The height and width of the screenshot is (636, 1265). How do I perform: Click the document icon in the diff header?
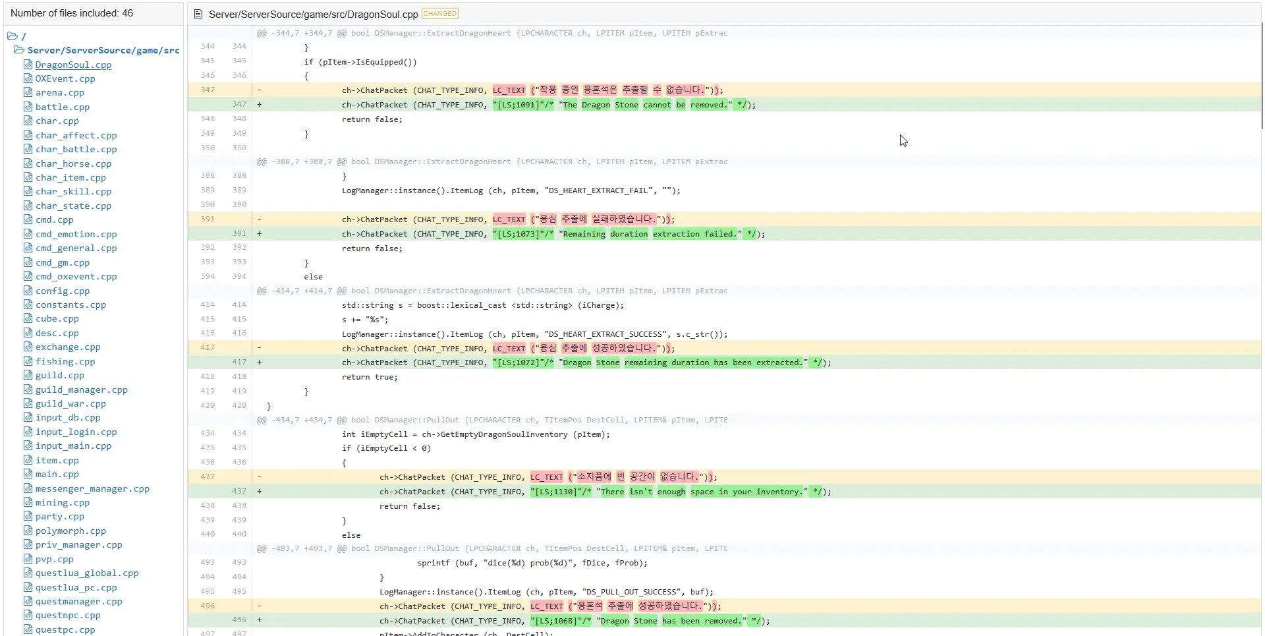click(x=198, y=14)
